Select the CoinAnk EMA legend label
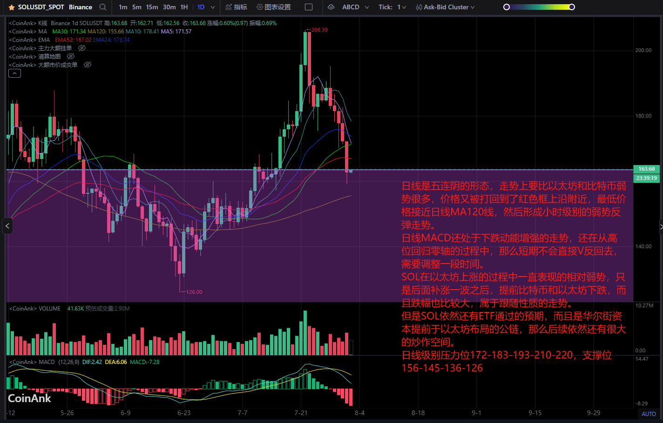This screenshot has height=423, width=663. click(29, 40)
